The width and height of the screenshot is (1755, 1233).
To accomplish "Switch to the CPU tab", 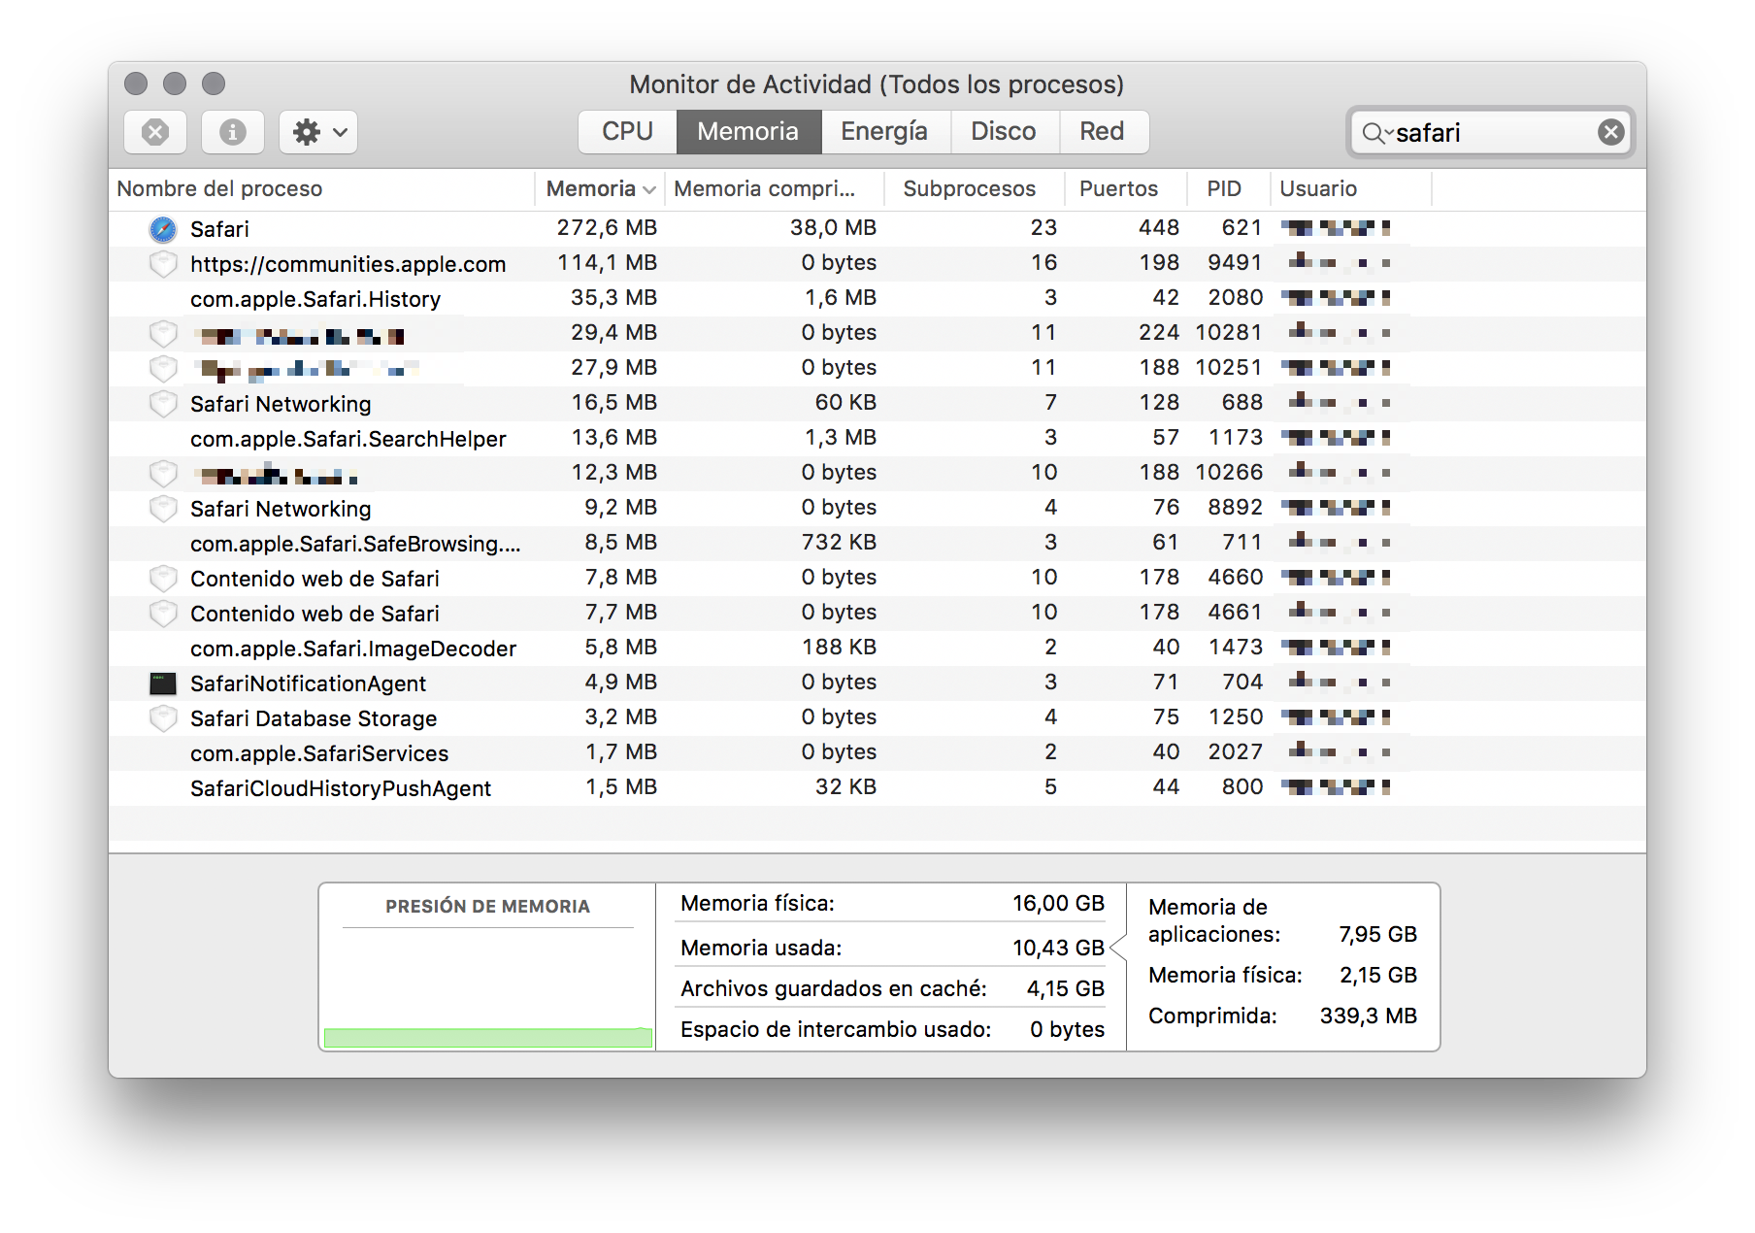I will (x=627, y=132).
